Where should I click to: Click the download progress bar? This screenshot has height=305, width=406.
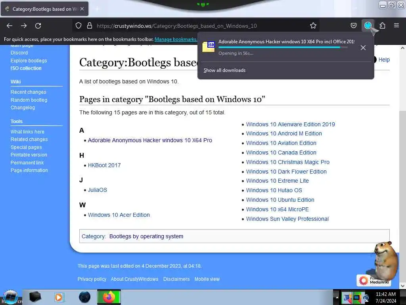click(x=283, y=48)
